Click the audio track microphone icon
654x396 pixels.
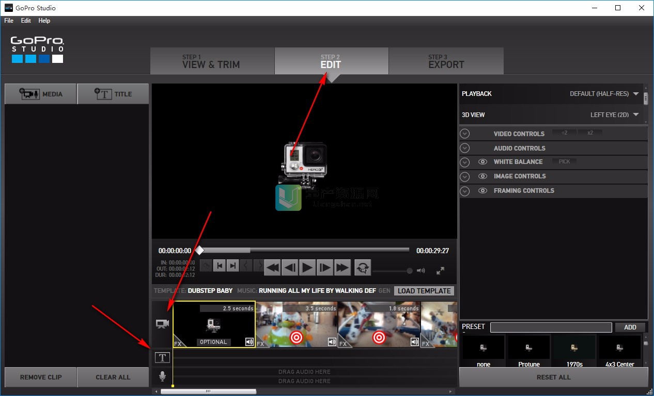click(162, 376)
